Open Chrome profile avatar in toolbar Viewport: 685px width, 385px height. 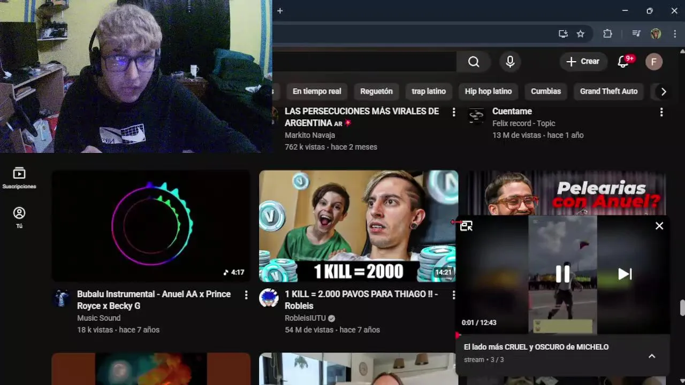click(x=656, y=34)
